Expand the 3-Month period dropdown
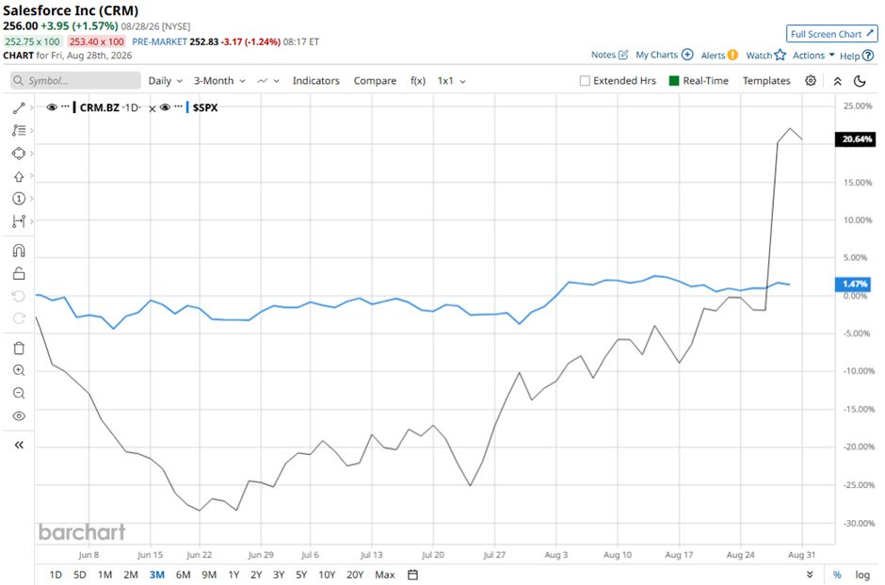Image resolution: width=885 pixels, height=585 pixels. (219, 81)
